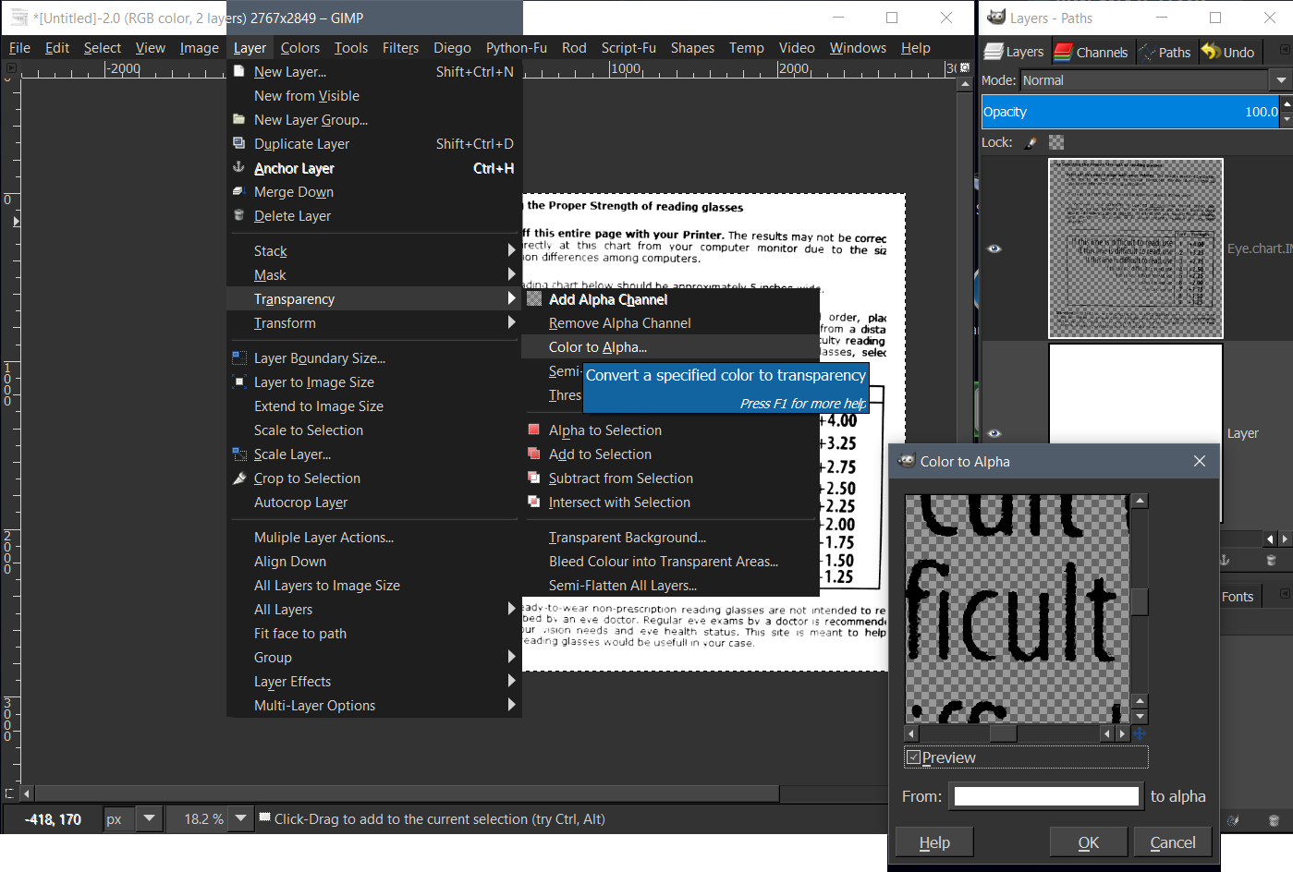Image resolution: width=1293 pixels, height=872 pixels.
Task: Toggle lock pixels brush icon
Action: tap(1031, 142)
